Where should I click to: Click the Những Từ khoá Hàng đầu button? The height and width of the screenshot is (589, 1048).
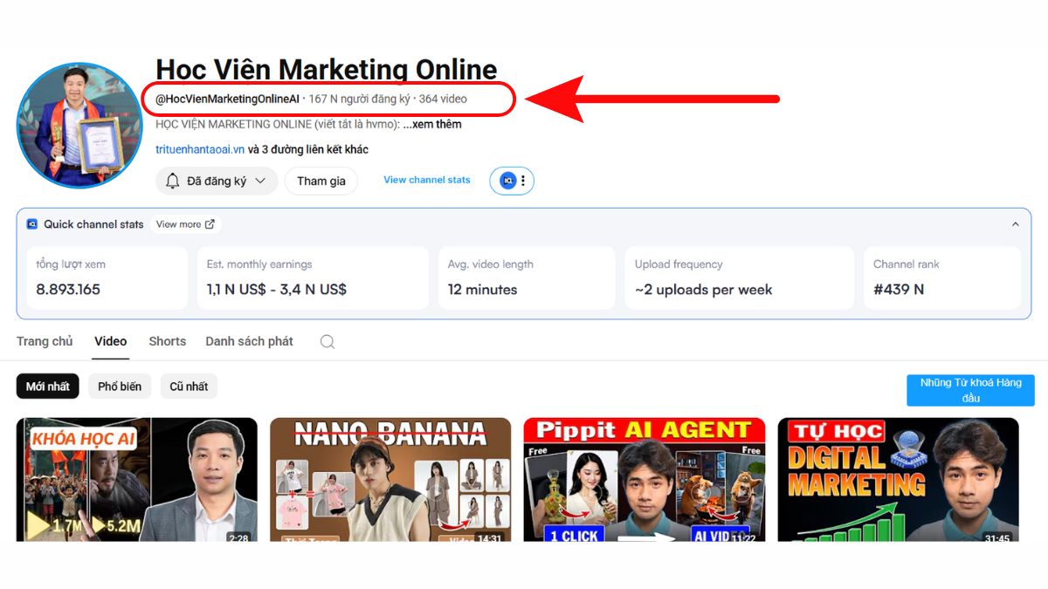(970, 390)
